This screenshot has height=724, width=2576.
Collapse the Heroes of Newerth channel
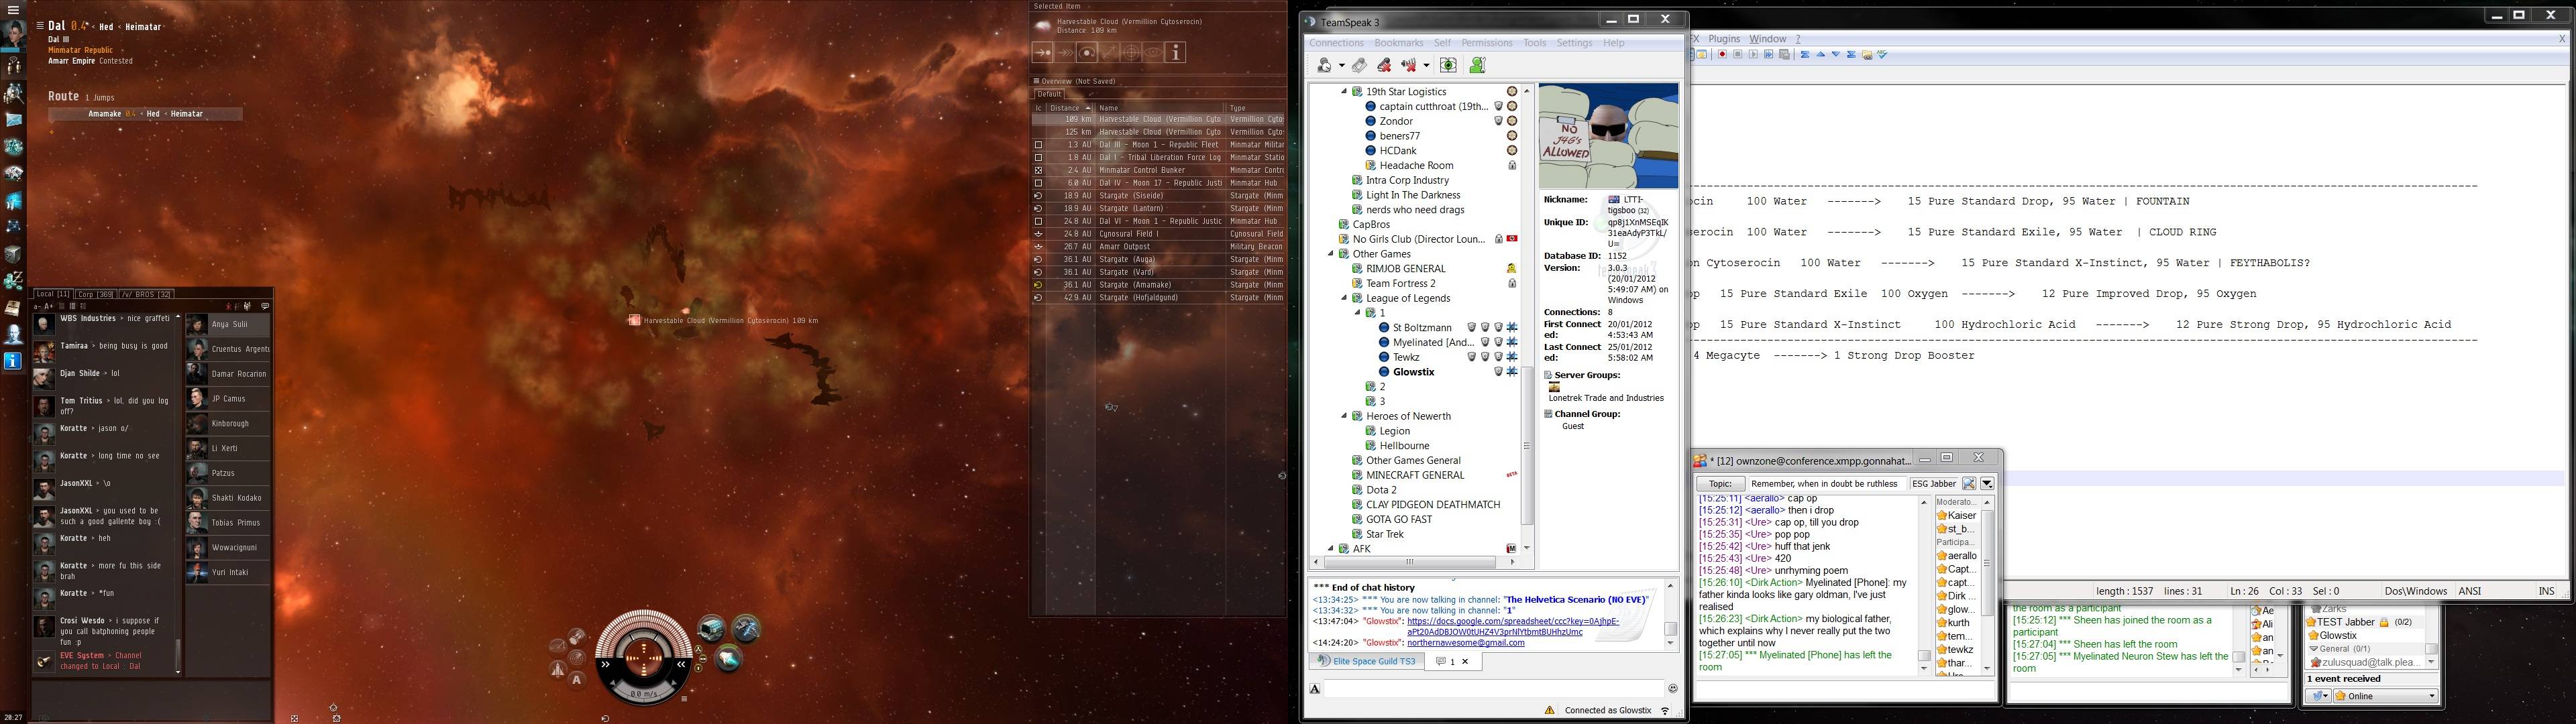pyautogui.click(x=1344, y=416)
